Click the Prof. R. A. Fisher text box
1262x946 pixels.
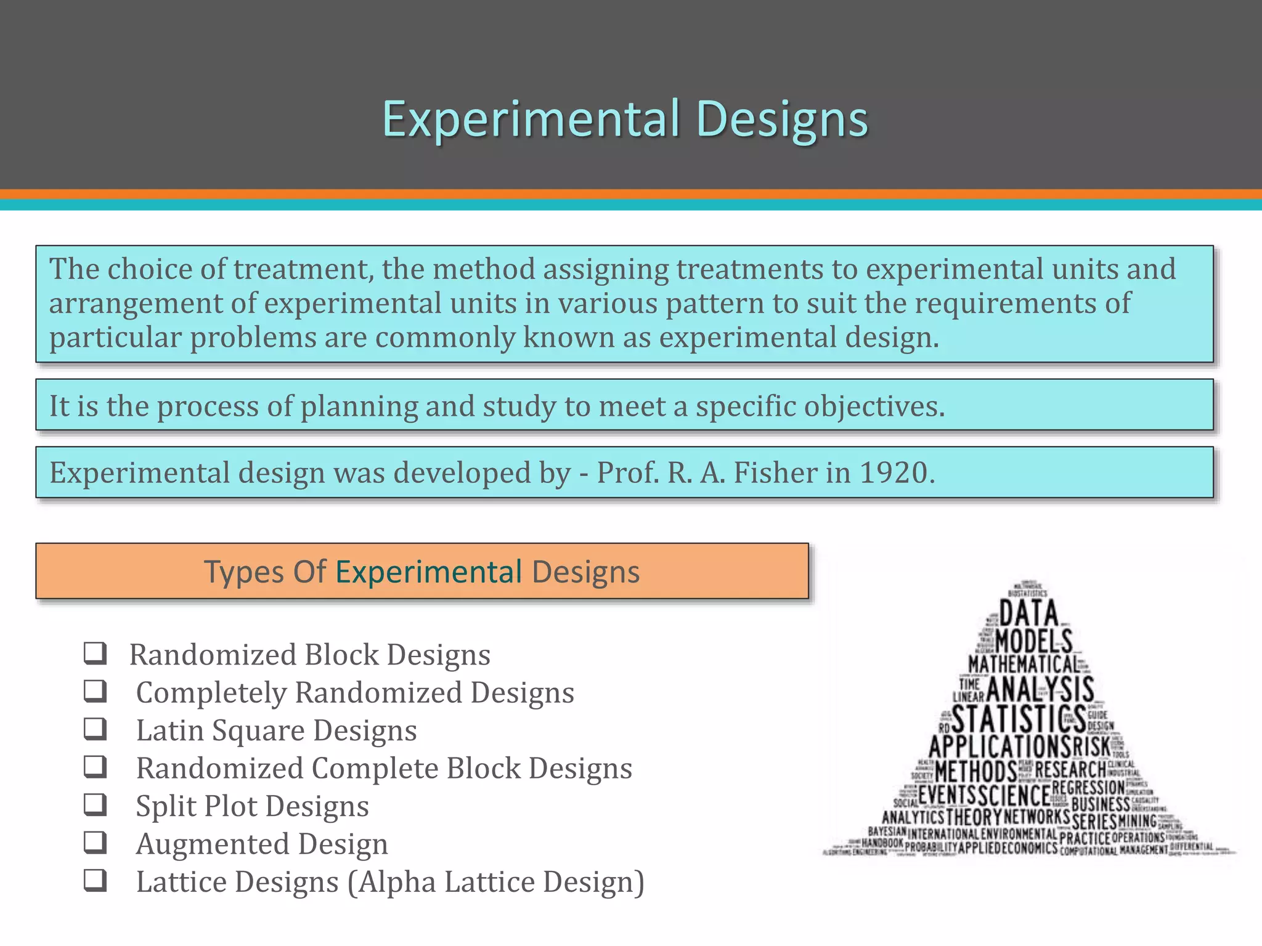[624, 472]
